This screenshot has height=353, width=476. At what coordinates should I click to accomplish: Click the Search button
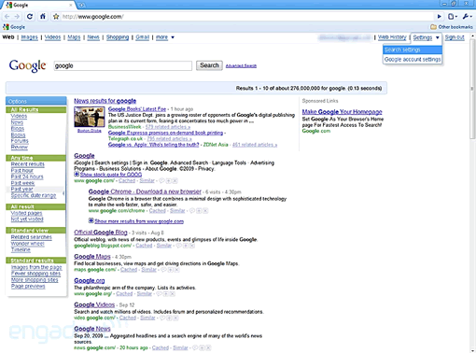[209, 65]
